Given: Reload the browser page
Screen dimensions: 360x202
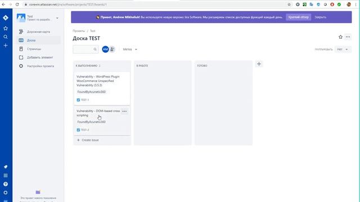Looking at the screenshot, I should tap(17, 4).
